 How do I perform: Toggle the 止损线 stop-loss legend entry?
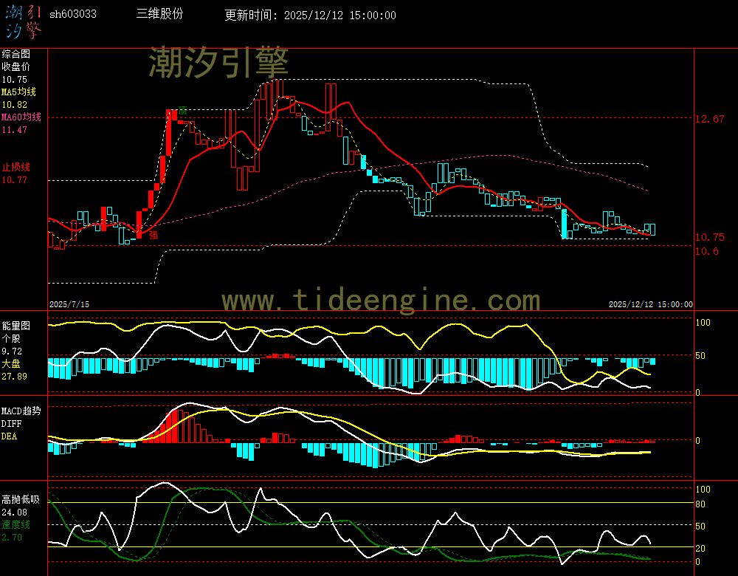coord(15,167)
